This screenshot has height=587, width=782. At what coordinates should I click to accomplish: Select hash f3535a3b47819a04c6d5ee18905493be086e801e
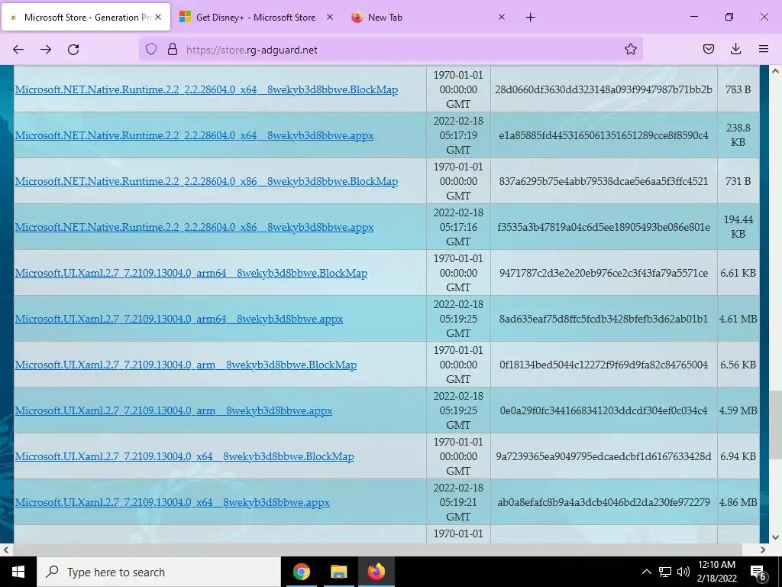click(x=603, y=227)
